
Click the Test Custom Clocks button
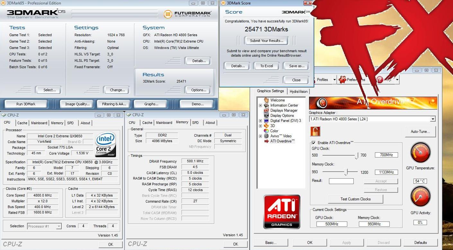coord(355,199)
